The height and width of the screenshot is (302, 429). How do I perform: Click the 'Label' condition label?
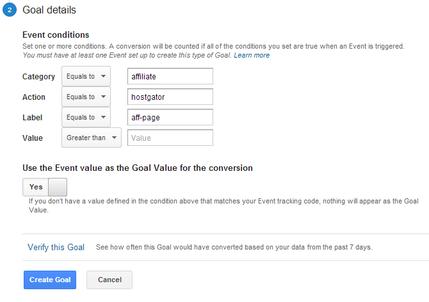[x=32, y=118]
